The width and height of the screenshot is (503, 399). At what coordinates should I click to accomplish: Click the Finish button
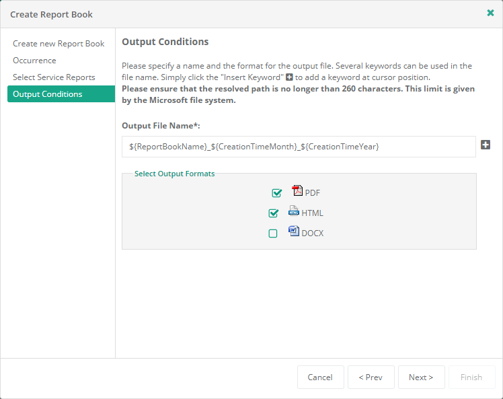coord(471,377)
